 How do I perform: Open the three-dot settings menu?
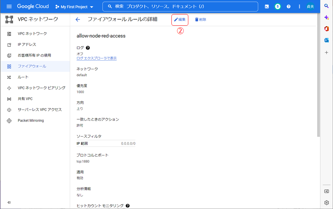[x=300, y=7]
